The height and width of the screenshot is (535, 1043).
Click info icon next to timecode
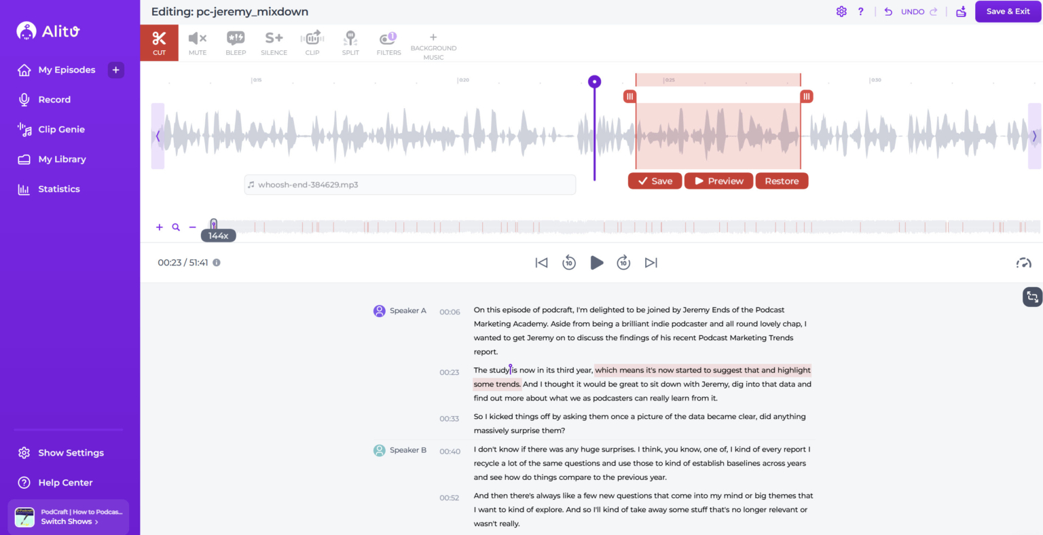point(217,263)
